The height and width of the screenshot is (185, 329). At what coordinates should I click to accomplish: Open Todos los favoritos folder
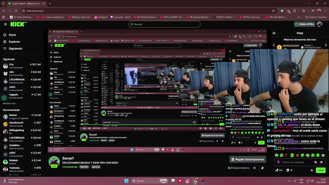pyautogui.click(x=316, y=17)
